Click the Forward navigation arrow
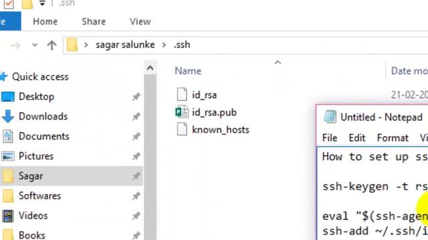 pyautogui.click(x=15, y=45)
